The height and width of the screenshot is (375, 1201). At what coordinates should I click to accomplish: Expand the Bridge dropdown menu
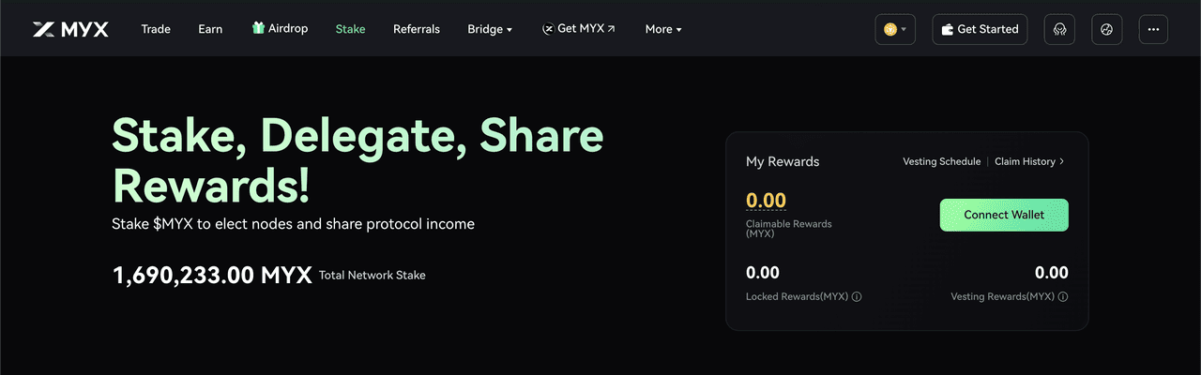490,29
